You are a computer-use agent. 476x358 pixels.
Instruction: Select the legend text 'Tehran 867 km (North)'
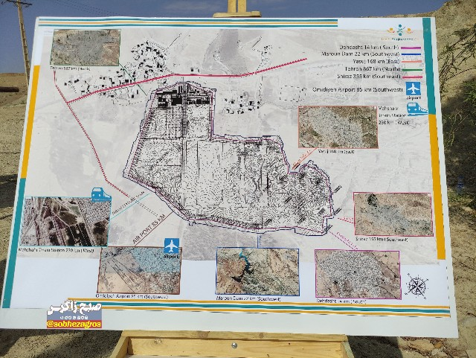pos(373,69)
